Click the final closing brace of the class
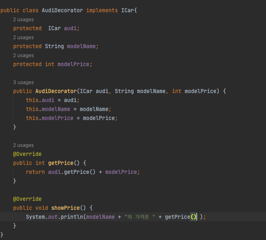The image size is (266, 240). point(2,235)
